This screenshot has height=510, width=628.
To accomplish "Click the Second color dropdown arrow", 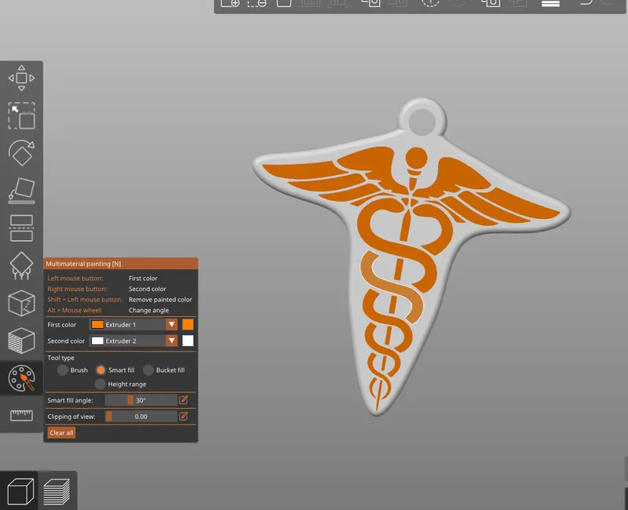I will click(171, 341).
